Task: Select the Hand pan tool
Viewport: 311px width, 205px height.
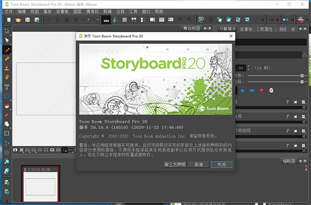Action: 7,124
